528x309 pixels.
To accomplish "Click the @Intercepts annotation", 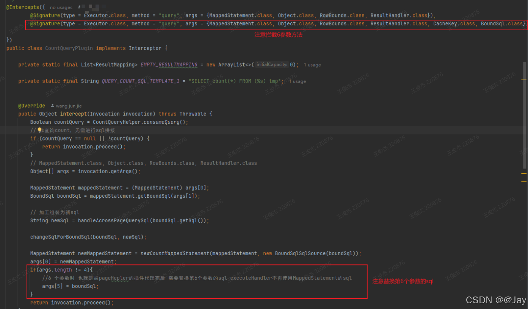I will click(x=23, y=7).
